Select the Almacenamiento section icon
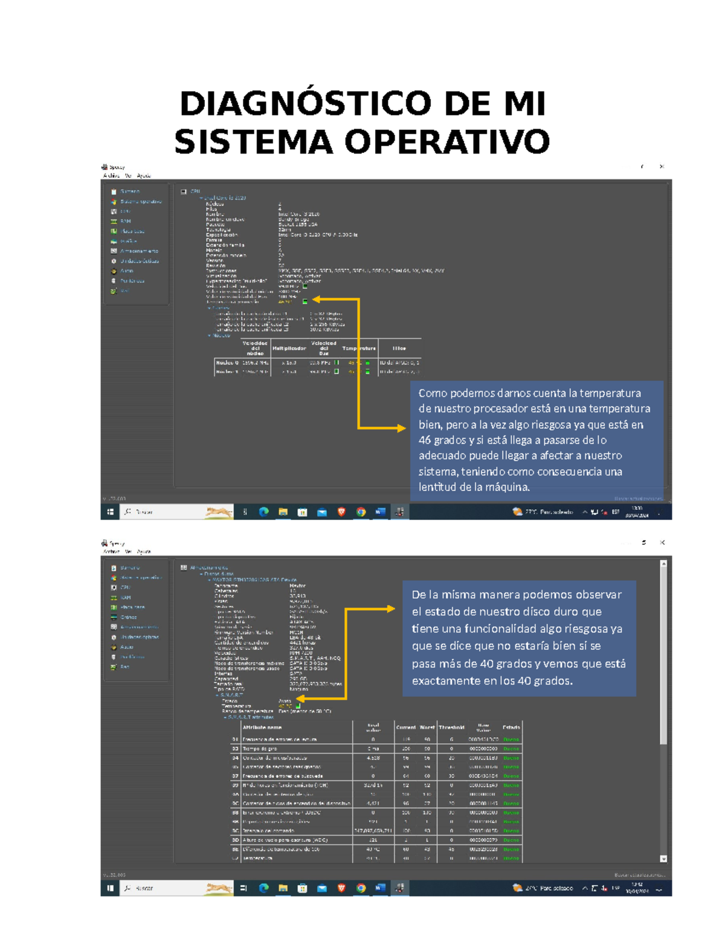725x939 pixels. point(115,251)
